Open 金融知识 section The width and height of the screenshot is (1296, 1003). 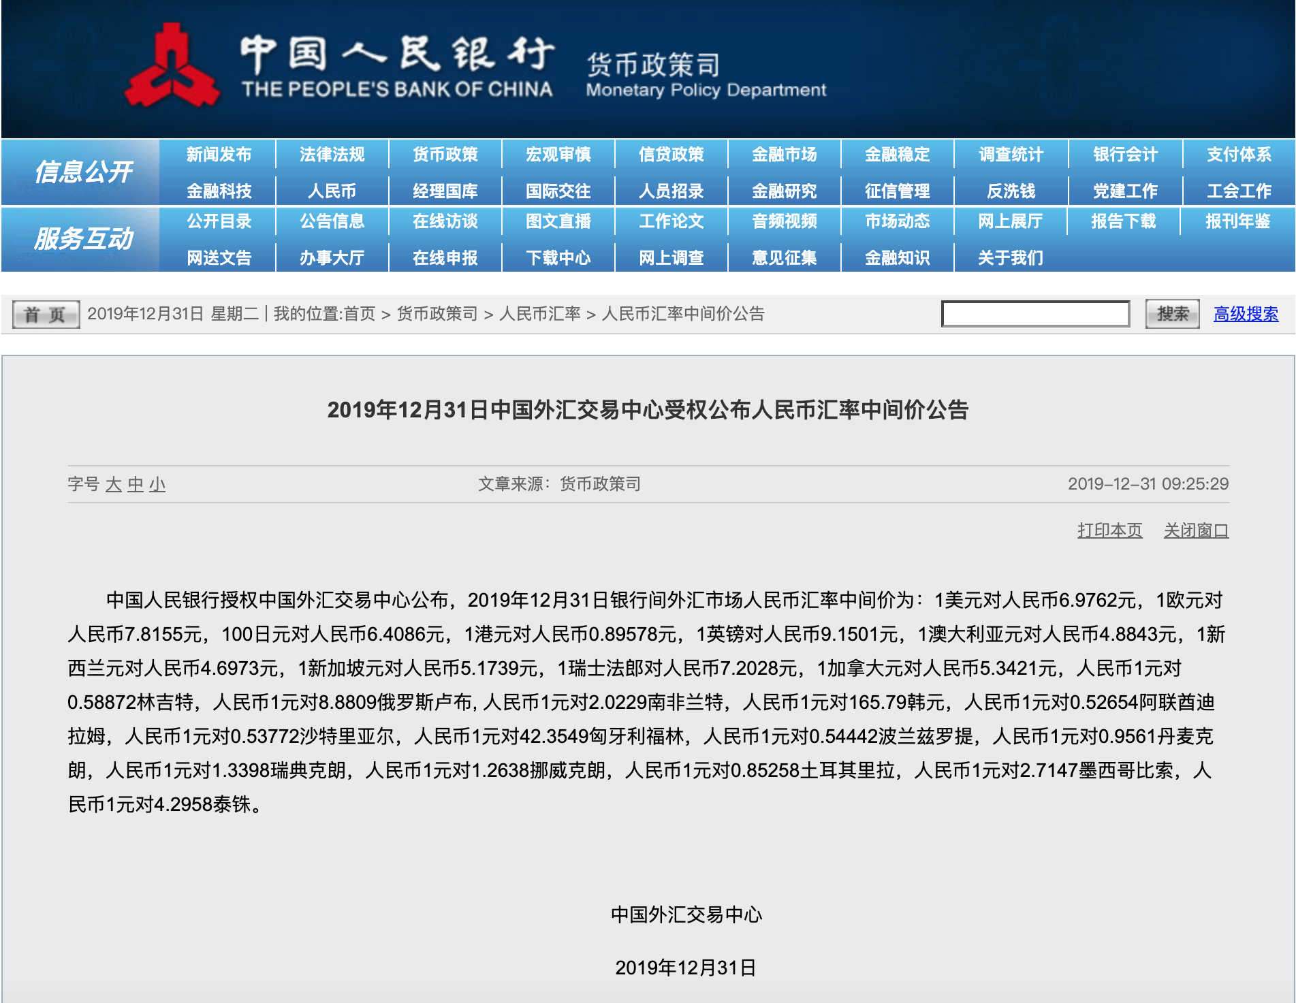[898, 258]
